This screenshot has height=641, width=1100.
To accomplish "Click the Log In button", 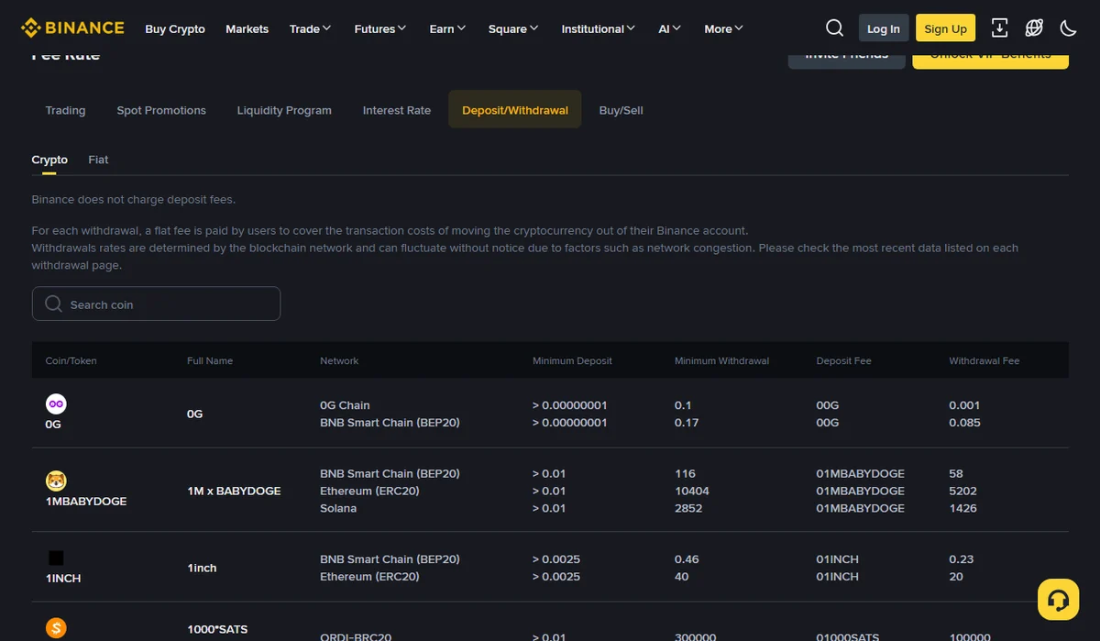I will click(884, 28).
